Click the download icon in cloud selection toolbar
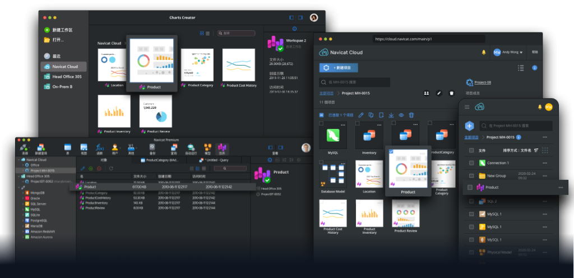This screenshot has width=574, height=278. [391, 115]
